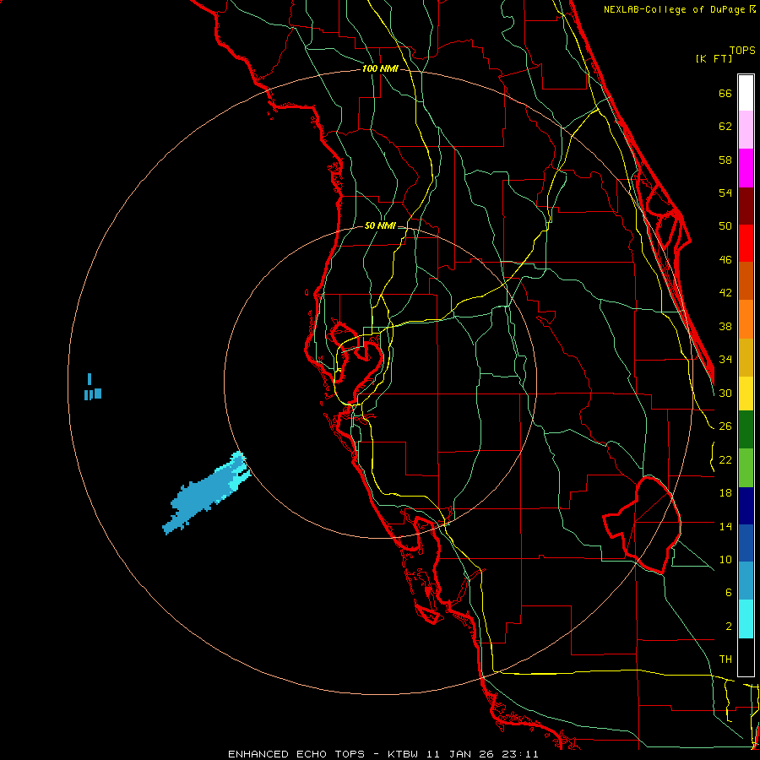Click the legend value 34
Screen dimensions: 760x760
tap(725, 360)
